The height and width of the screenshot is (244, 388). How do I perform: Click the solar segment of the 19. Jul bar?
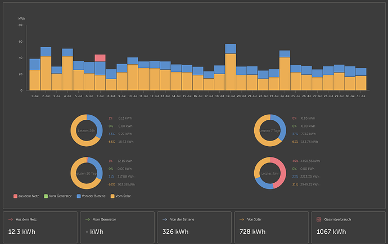pos(231,72)
